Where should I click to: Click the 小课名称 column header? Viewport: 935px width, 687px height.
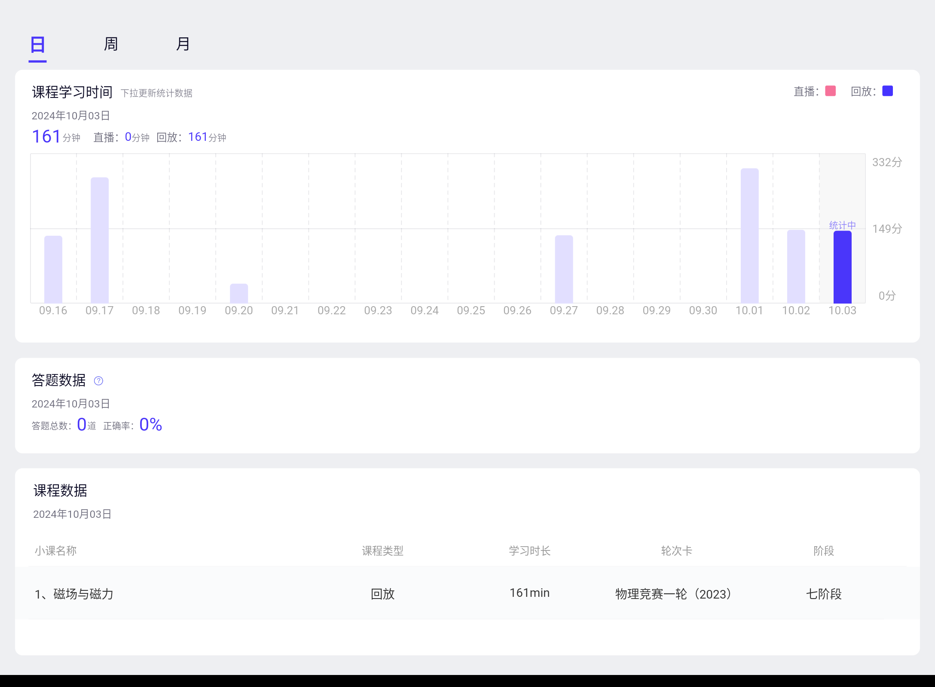(x=56, y=551)
